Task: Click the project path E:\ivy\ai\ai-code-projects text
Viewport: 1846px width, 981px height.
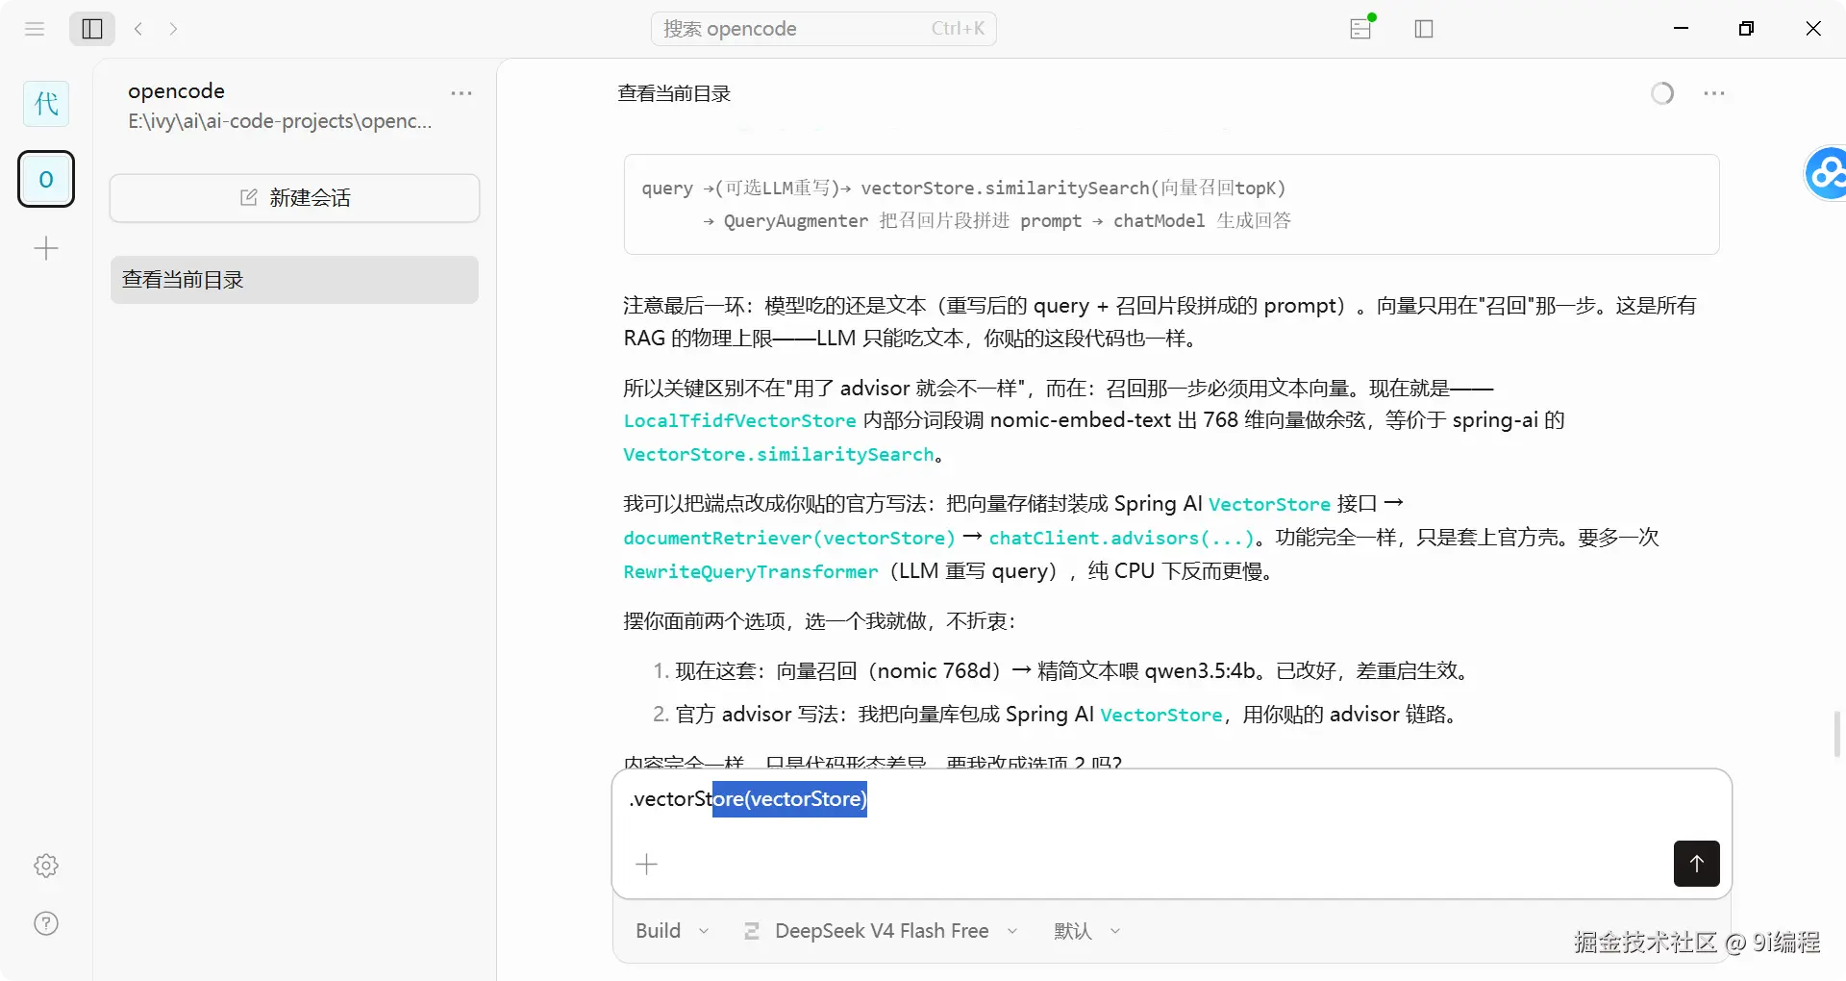Action: click(280, 121)
